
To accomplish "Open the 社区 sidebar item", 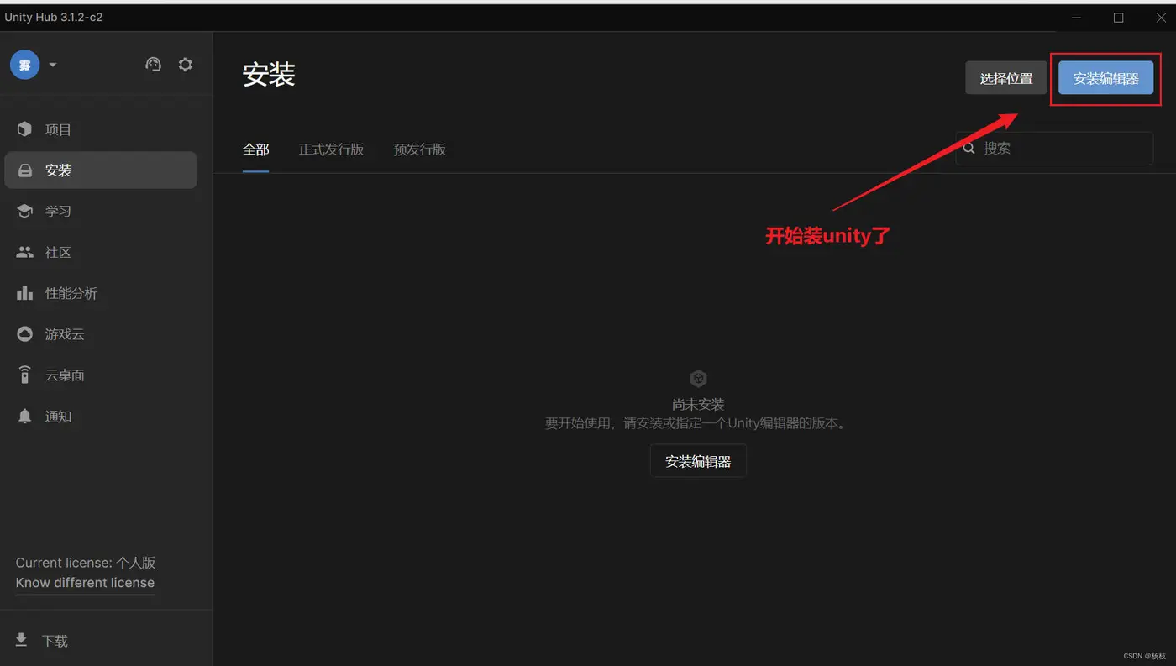I will tap(101, 252).
